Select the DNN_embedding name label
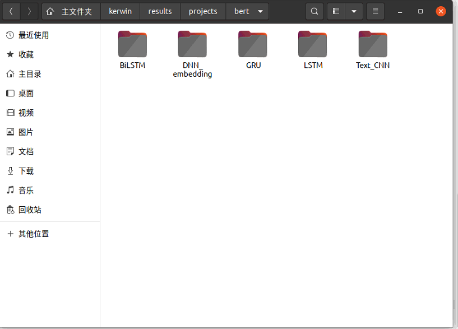This screenshot has width=458, height=329. (x=192, y=69)
